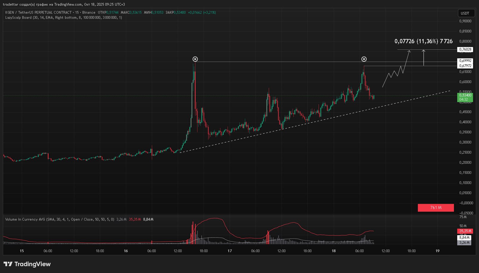
Task: Click the TradingView logo
Action: (x=27, y=264)
